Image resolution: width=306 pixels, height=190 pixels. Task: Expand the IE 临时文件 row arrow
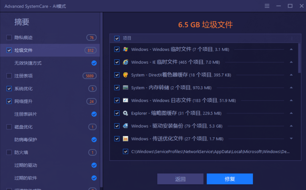click(x=291, y=62)
